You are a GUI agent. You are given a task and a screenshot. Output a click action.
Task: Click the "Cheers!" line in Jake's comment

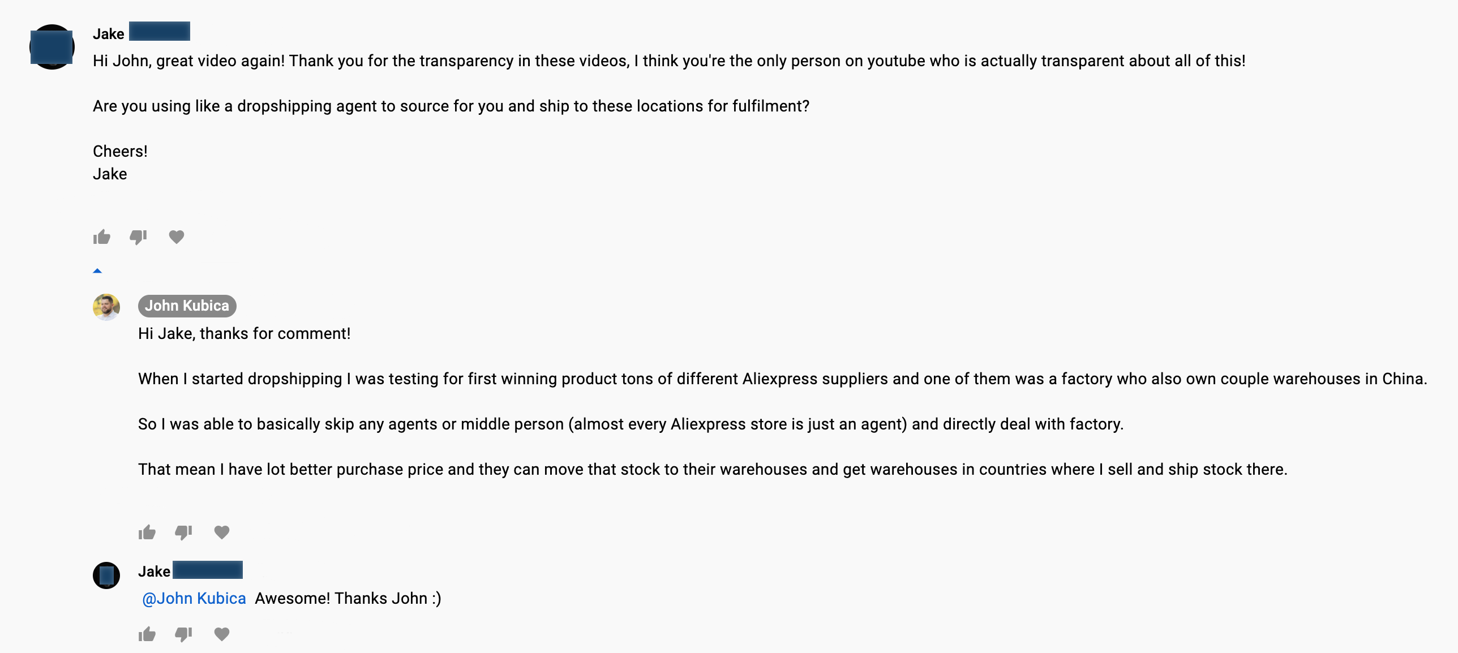pos(120,152)
